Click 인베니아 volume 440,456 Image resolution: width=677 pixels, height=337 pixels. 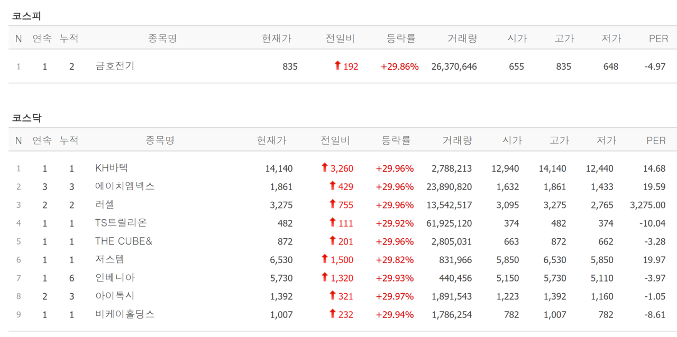455,278
